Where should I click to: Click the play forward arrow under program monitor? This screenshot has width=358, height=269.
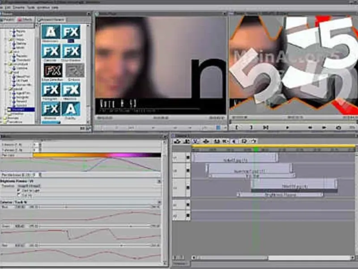324,127
